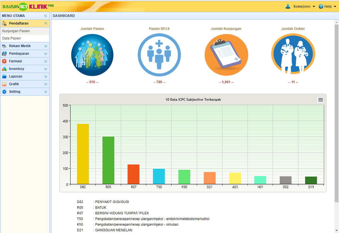
Task: Click the Jumlah Pasien crowd icon
Action: (92, 55)
